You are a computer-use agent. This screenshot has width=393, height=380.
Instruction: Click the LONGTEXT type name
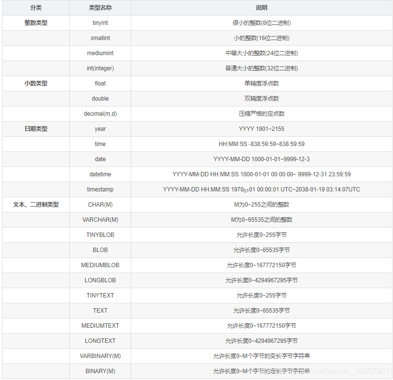100,341
